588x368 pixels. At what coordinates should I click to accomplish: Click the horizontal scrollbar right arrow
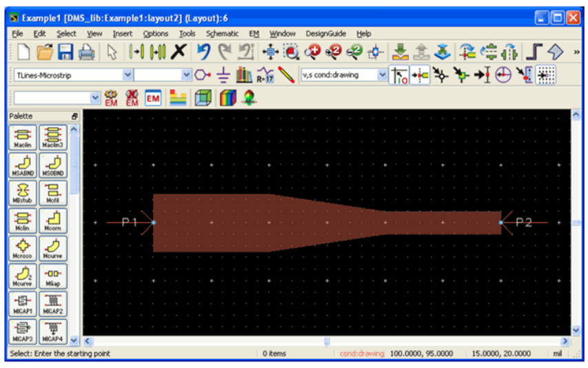(x=565, y=341)
